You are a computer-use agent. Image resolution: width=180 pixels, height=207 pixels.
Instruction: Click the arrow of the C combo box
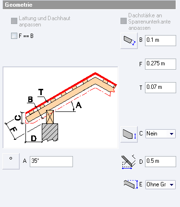click(x=171, y=134)
